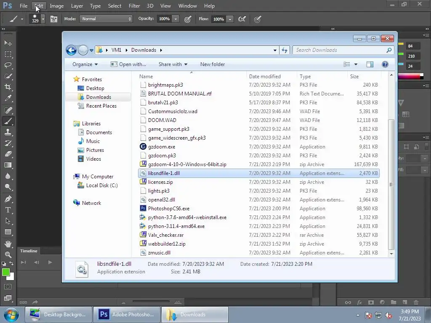Toggle pressure for size button
The height and width of the screenshot is (323, 431).
pos(258,19)
